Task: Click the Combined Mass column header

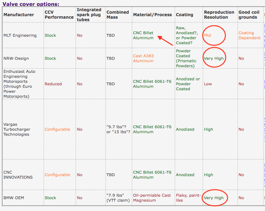Action: tap(118, 15)
